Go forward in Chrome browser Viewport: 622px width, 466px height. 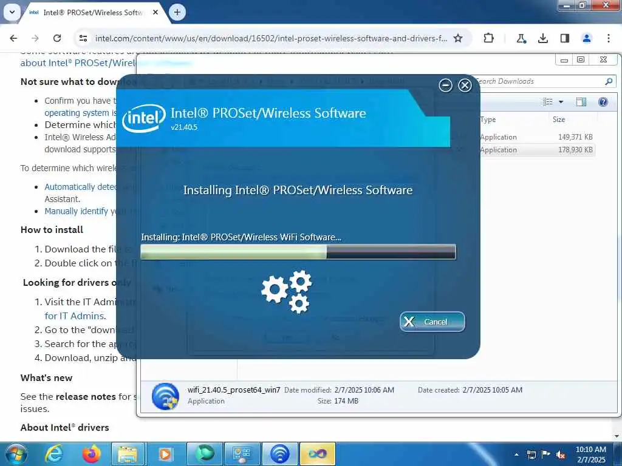pos(35,38)
